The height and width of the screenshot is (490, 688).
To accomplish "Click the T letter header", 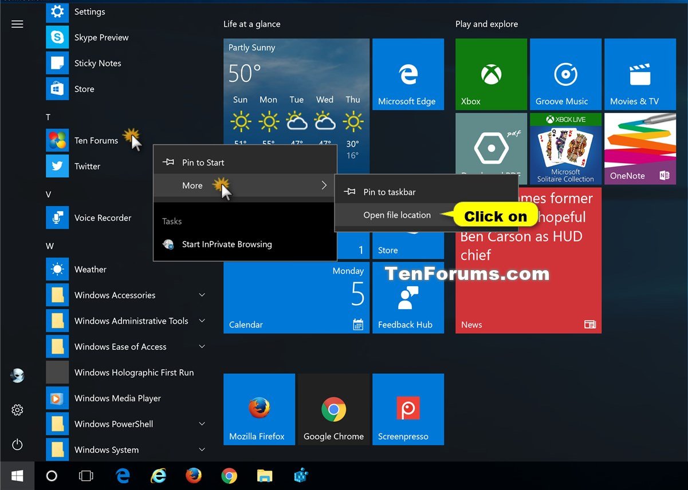I will (48, 117).
